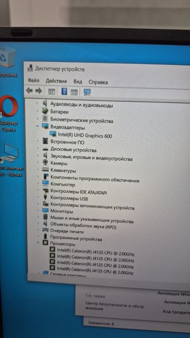Image resolution: width=190 pixels, height=338 pixels.
Task: Select the Контроллеры запоминающих устройств icon
Action: [45, 203]
